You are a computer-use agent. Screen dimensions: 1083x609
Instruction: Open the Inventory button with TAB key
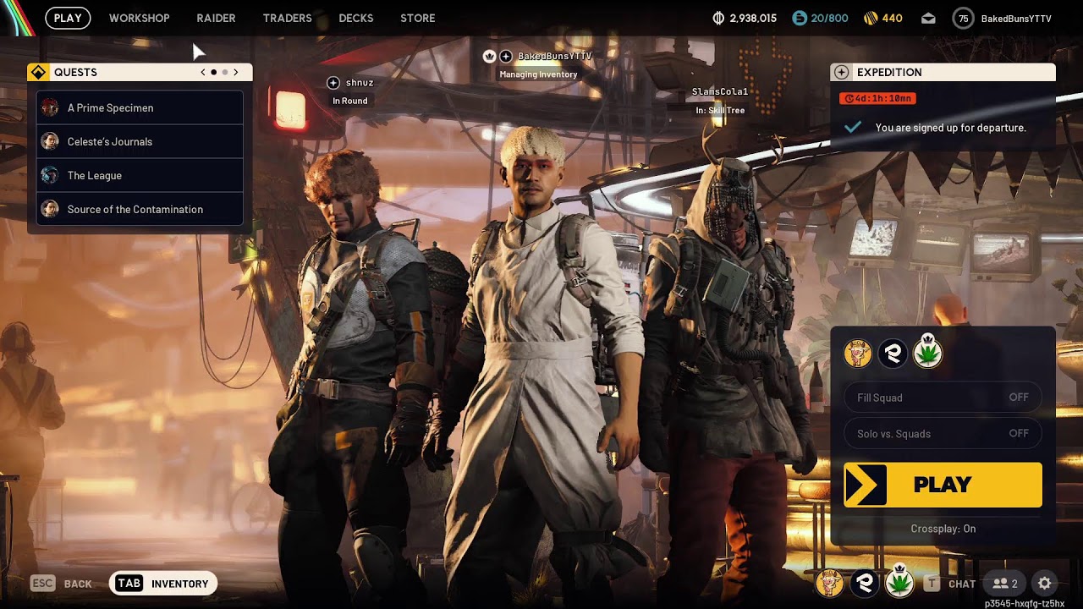163,584
